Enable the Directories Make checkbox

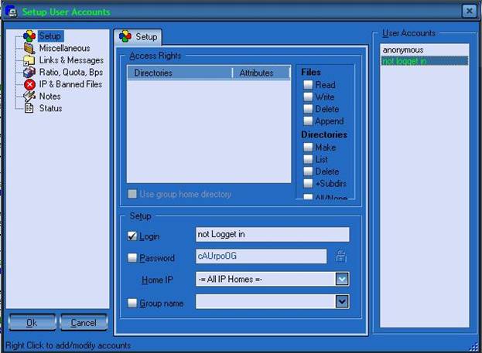click(x=308, y=148)
